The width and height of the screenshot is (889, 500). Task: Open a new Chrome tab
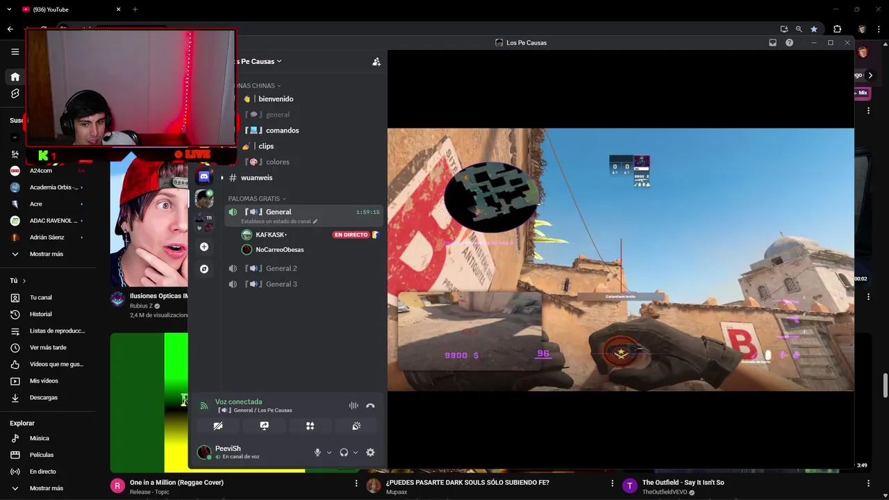[x=135, y=10]
